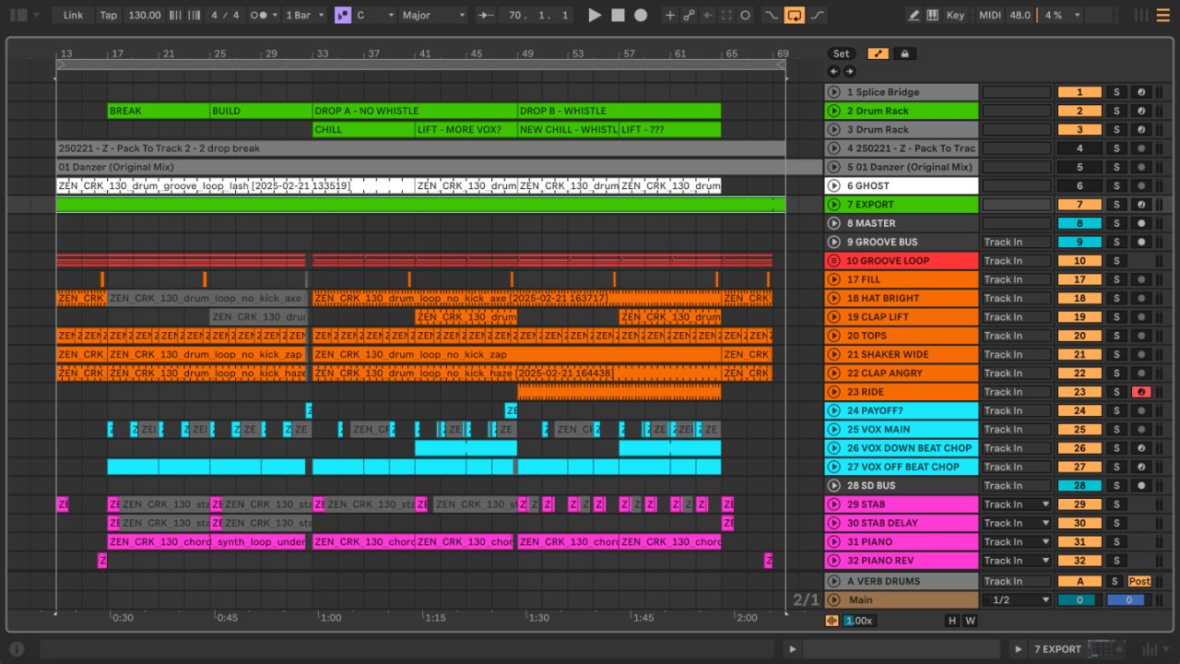Image resolution: width=1180 pixels, height=664 pixels.
Task: Start playback with the Play button
Action: pyautogui.click(x=595, y=16)
